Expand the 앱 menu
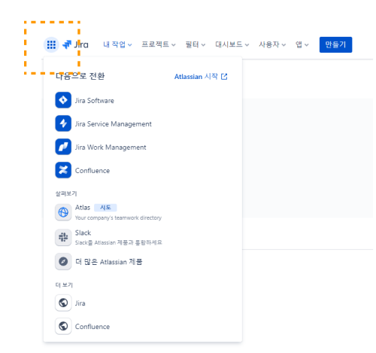 point(302,44)
